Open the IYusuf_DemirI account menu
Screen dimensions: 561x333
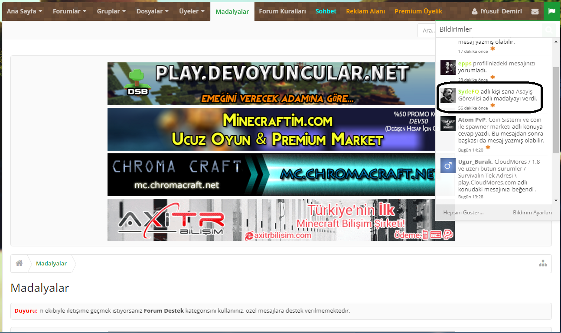pyautogui.click(x=497, y=11)
